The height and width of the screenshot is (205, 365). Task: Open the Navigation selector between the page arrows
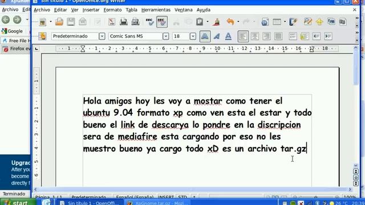click(356, 177)
